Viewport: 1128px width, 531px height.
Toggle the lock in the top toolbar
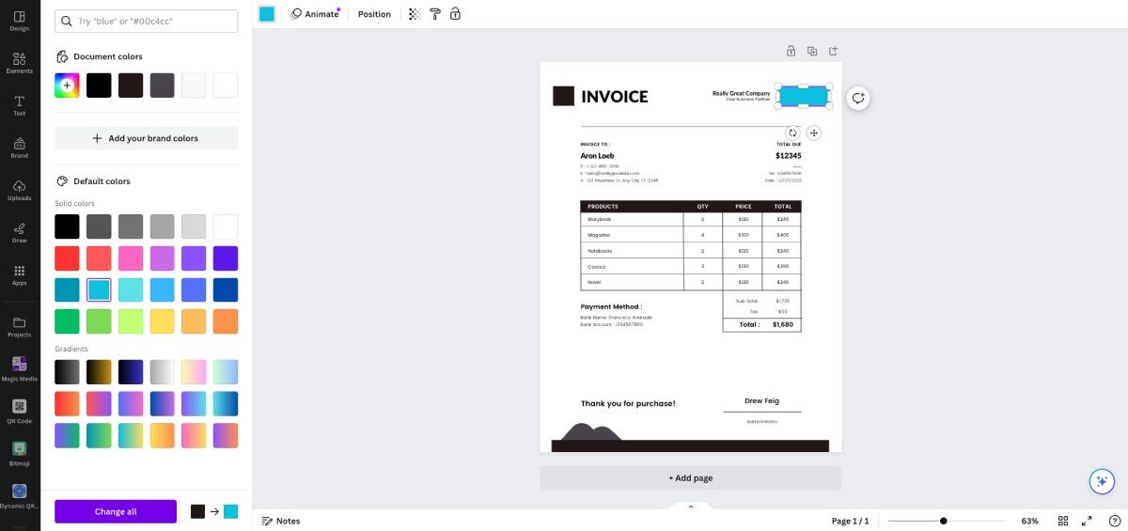(455, 14)
